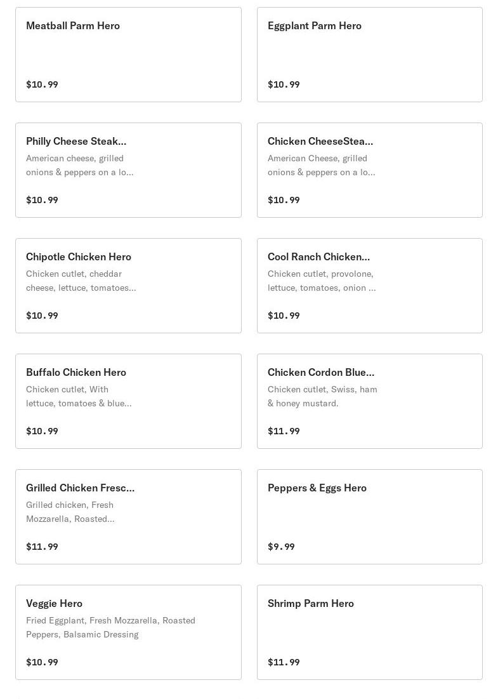Click the Meatball Parm Hero title text
Image resolution: width=498 pixels, height=699 pixels.
click(x=73, y=26)
